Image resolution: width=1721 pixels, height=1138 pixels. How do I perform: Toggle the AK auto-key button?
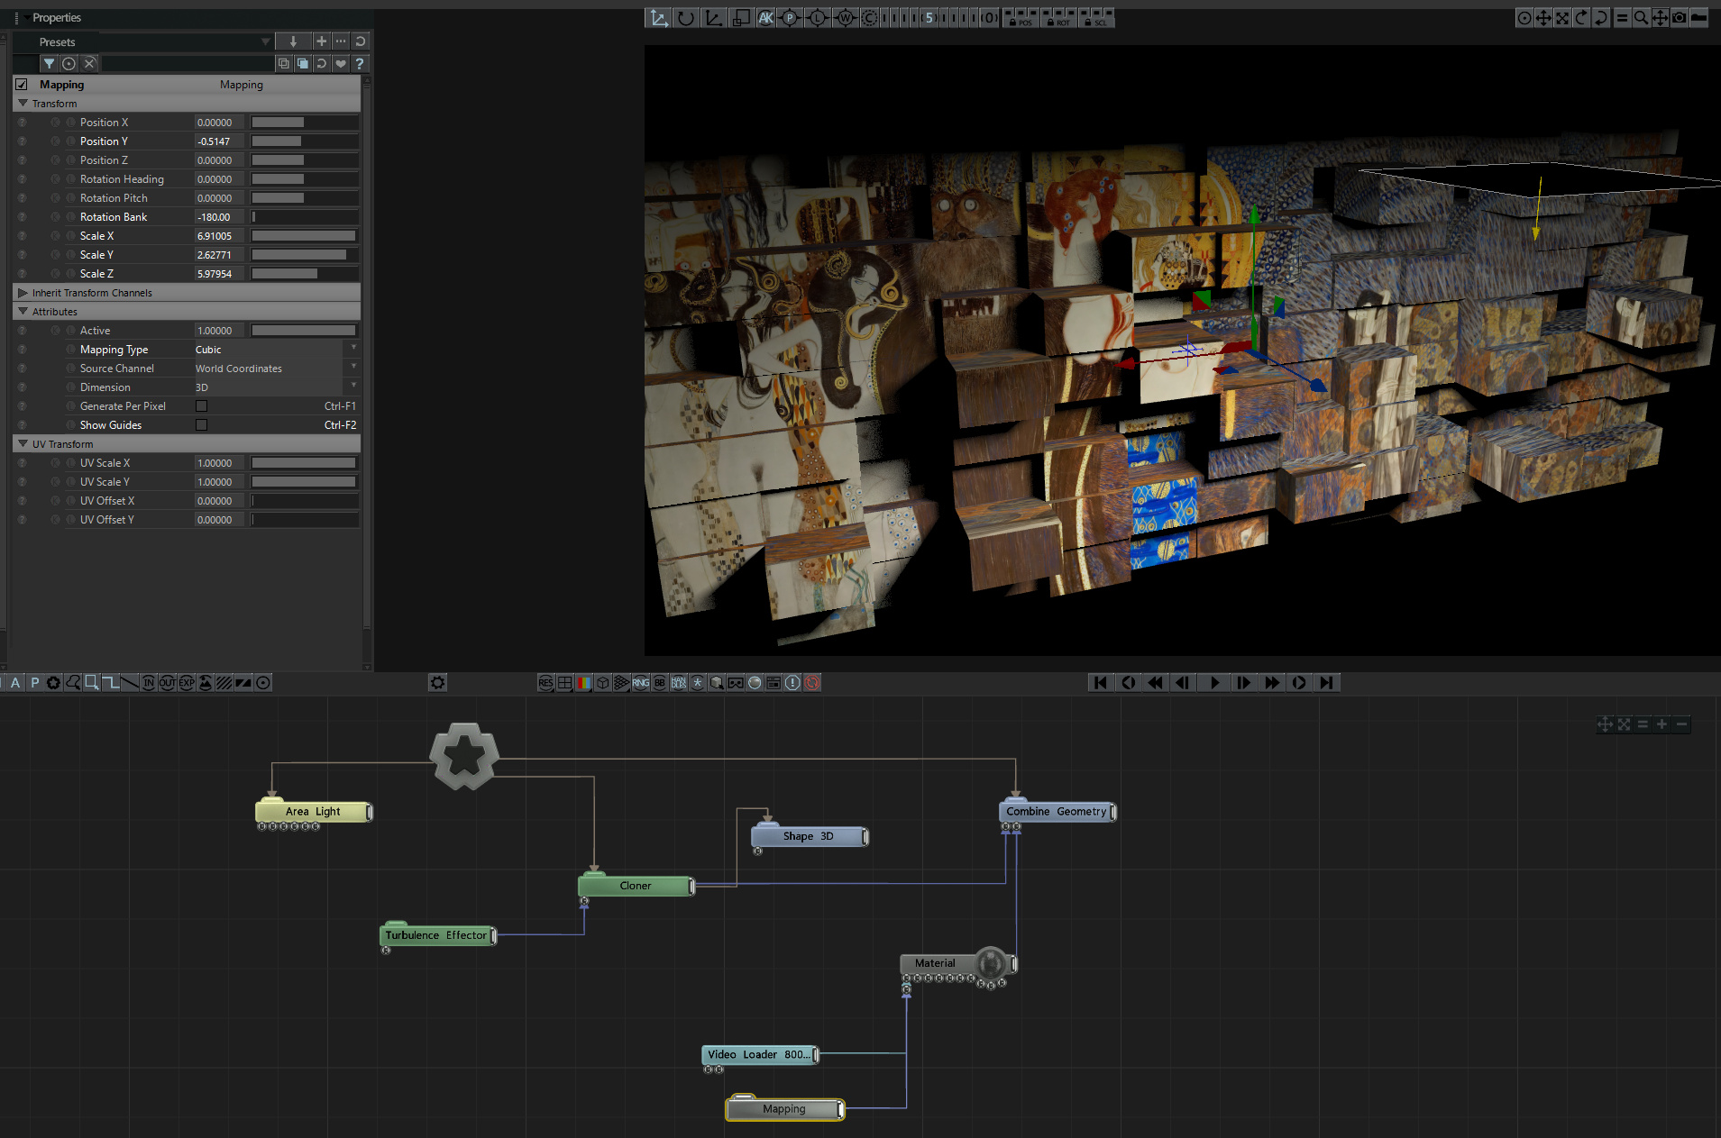click(765, 18)
